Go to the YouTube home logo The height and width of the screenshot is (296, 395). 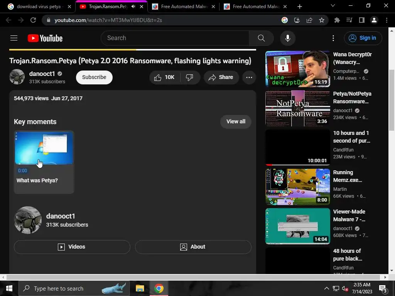coord(45,38)
